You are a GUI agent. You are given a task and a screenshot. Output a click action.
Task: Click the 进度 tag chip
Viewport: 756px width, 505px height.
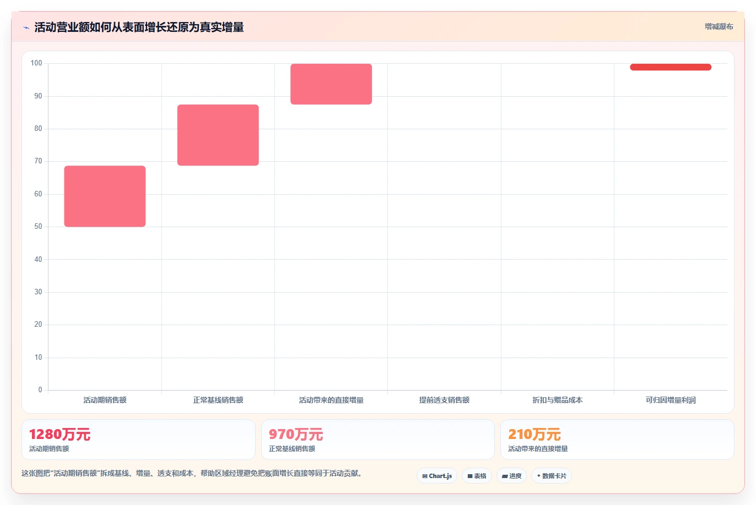click(511, 476)
